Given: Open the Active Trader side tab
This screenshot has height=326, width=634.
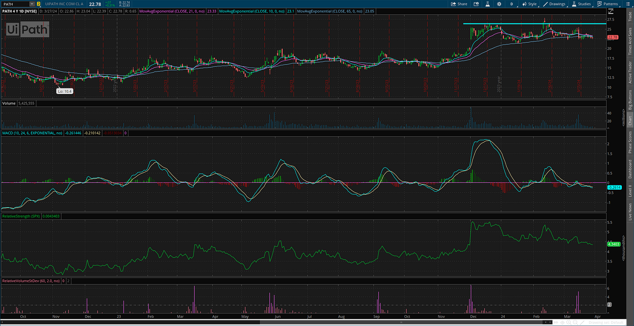Looking at the screenshot, I should 630,72.
